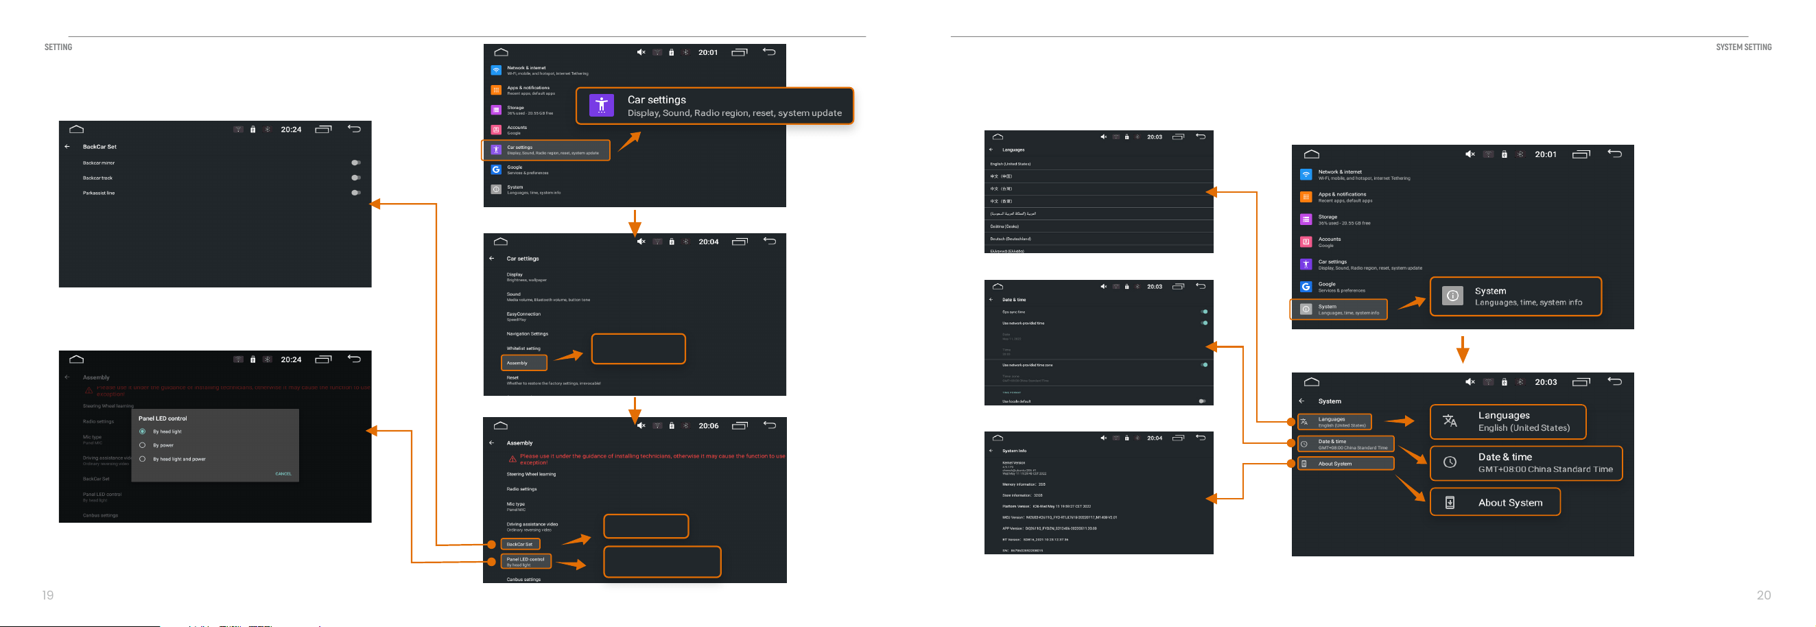Select the By power radio option
This screenshot has height=627, width=1816.
[x=143, y=445]
